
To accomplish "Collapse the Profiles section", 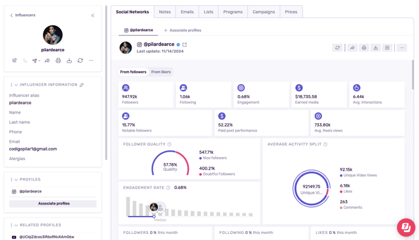I will (16, 180).
